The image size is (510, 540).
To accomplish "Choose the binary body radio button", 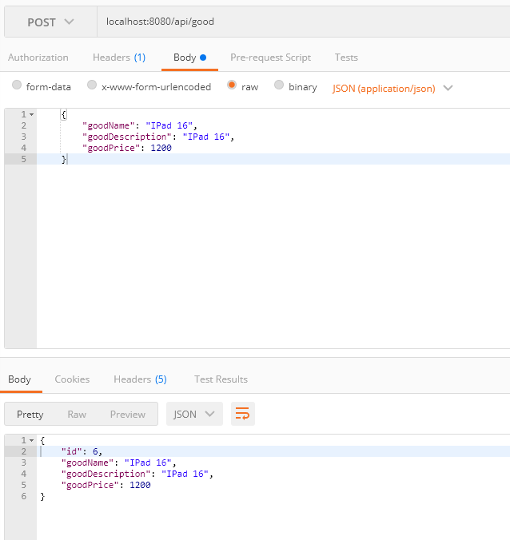I will 279,85.
